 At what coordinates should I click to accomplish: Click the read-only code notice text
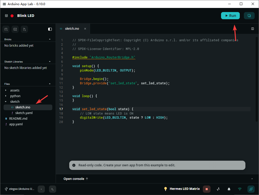127,165
